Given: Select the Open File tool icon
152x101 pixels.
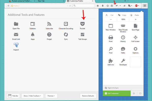Looking at the screenshot, I should (x=16, y=24).
